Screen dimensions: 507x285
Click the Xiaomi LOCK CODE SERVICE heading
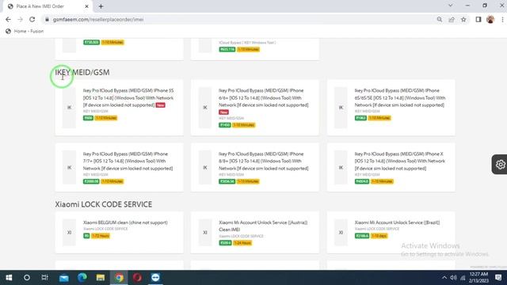[x=104, y=204]
